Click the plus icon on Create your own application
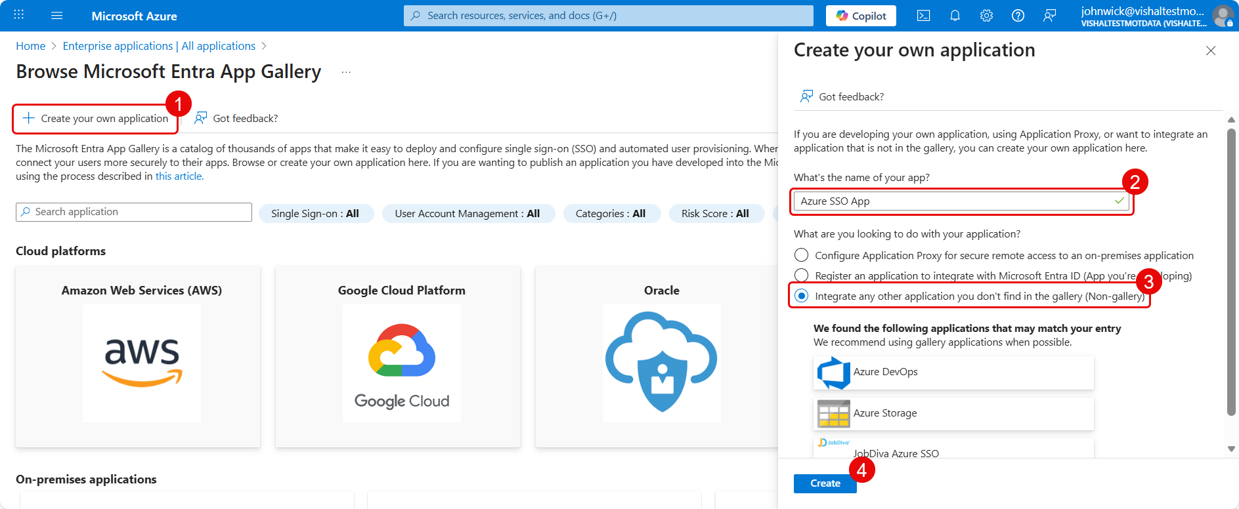 28,118
